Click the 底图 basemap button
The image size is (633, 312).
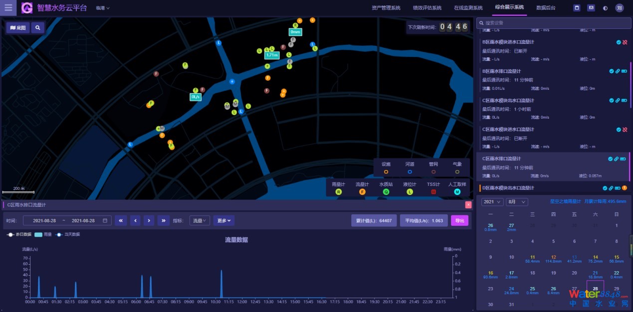18,28
